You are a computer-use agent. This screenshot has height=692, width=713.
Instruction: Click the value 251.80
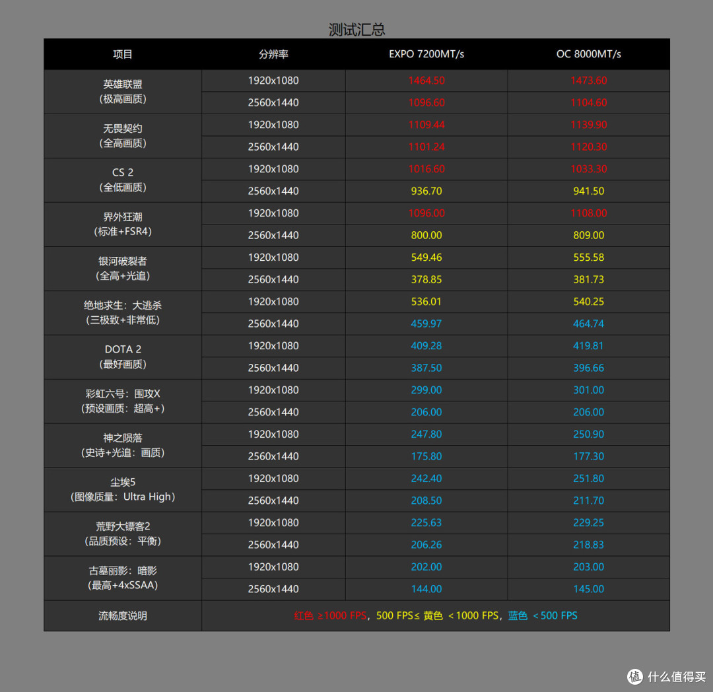(x=588, y=478)
